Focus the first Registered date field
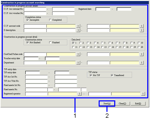150x120 pixels. 103,9
